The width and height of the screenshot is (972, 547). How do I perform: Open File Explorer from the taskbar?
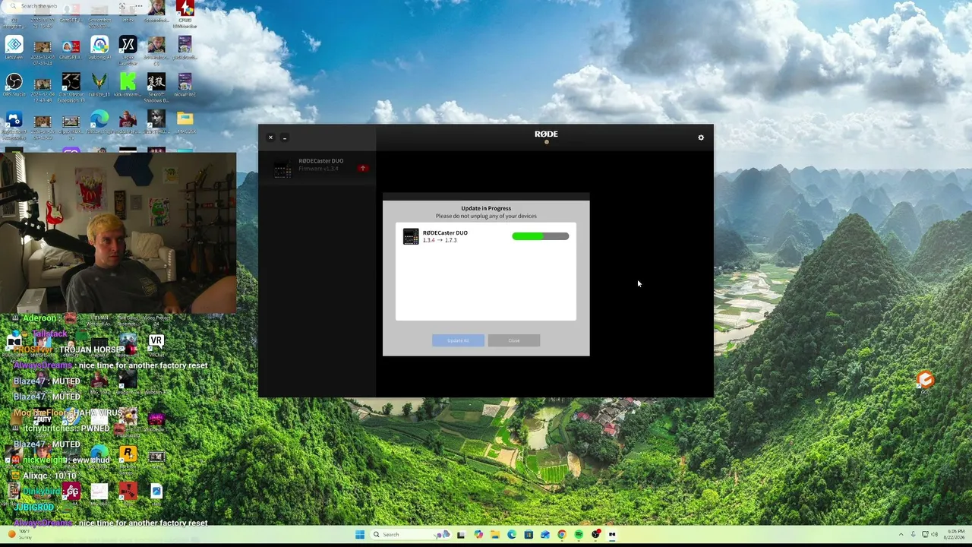point(495,534)
